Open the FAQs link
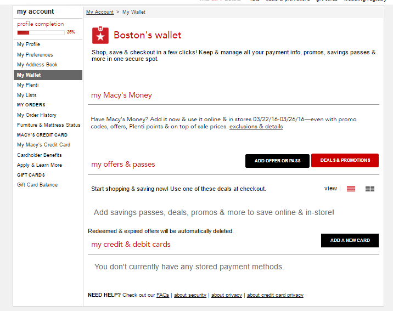Image resolution: width=393 pixels, height=311 pixels. [162, 295]
